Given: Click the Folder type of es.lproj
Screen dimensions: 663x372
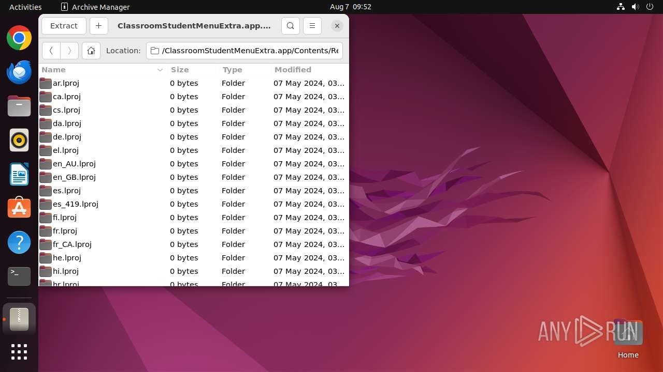Looking at the screenshot, I should pos(234,191).
